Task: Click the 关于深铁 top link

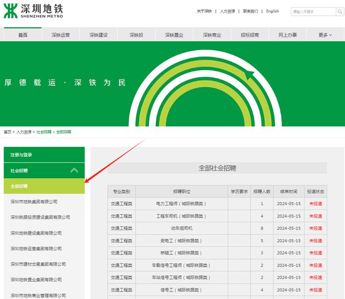Action: tap(204, 11)
